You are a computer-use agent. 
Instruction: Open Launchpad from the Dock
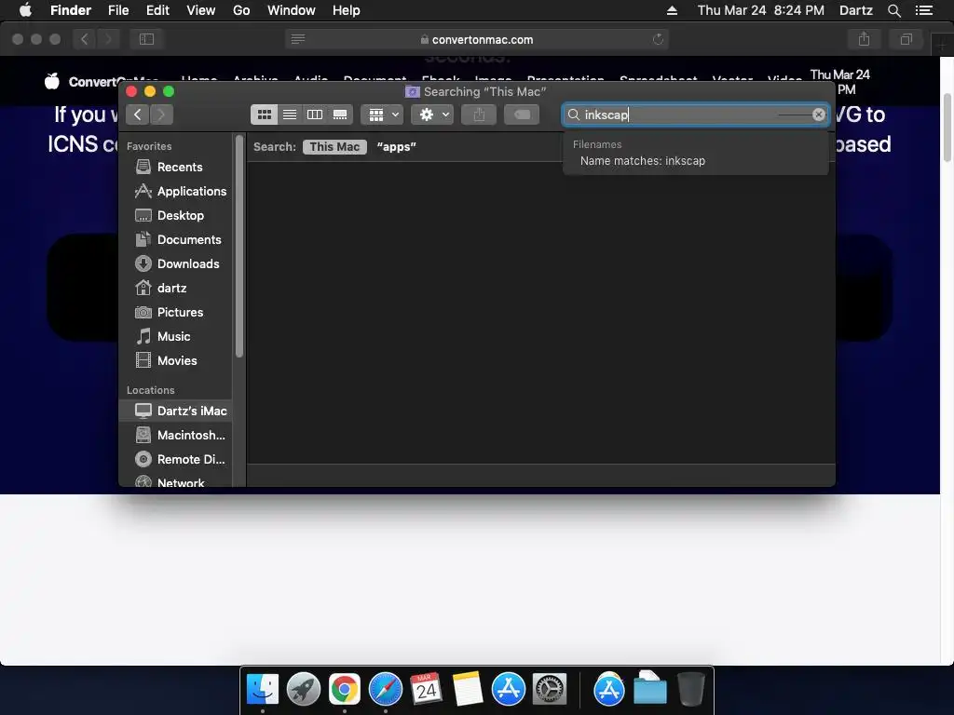click(303, 690)
